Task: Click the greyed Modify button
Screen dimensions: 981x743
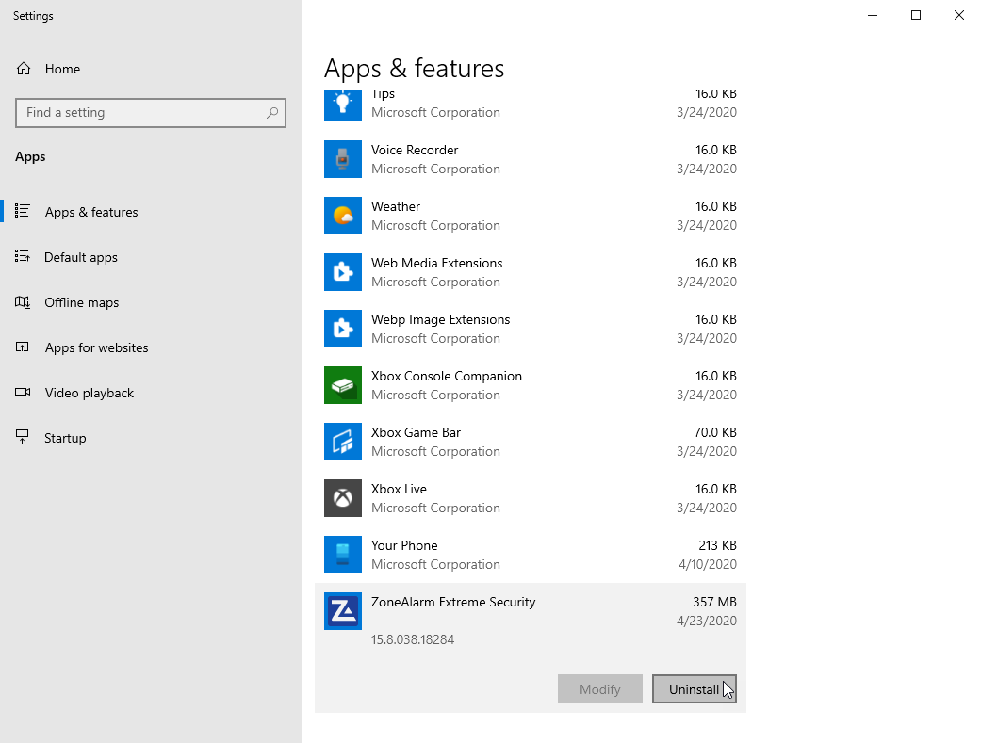Action: click(x=600, y=688)
